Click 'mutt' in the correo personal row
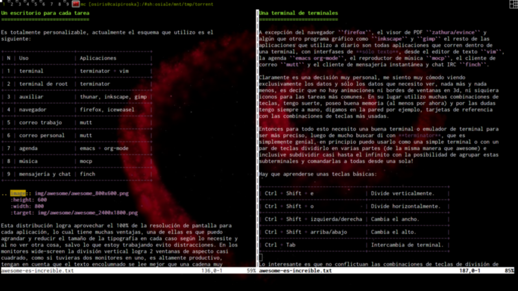518x291 pixels. click(86, 135)
